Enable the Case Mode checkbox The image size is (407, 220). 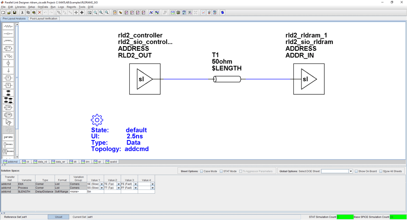(x=201, y=171)
